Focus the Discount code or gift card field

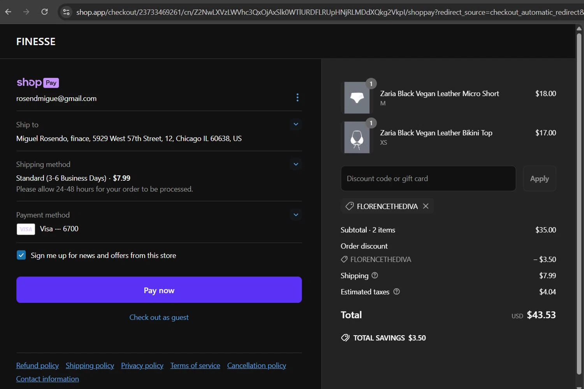point(428,179)
